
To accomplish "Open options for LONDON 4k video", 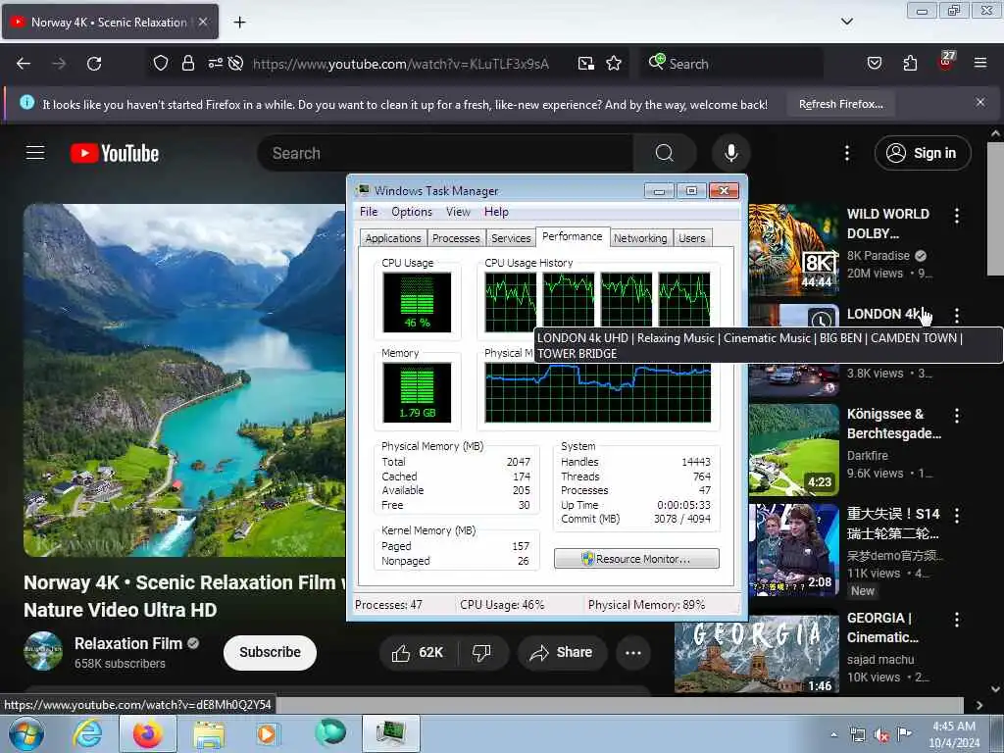I will tap(957, 315).
